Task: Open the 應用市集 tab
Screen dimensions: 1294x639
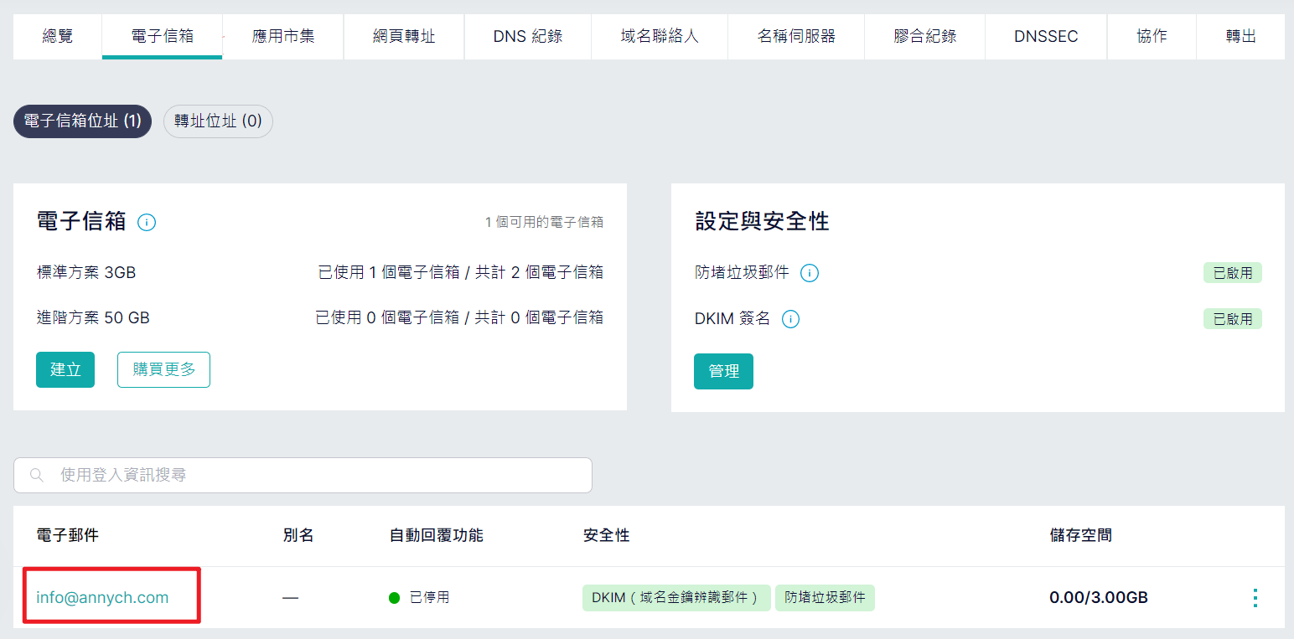Action: pos(283,36)
